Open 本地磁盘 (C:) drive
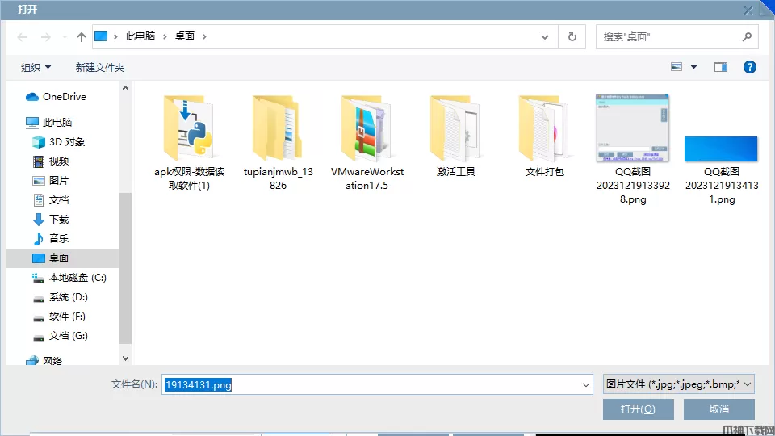 pyautogui.click(x=69, y=277)
